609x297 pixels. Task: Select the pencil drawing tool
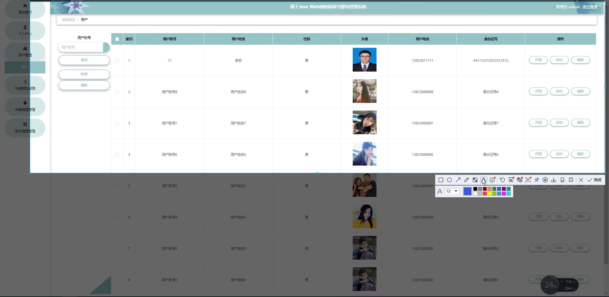467,180
